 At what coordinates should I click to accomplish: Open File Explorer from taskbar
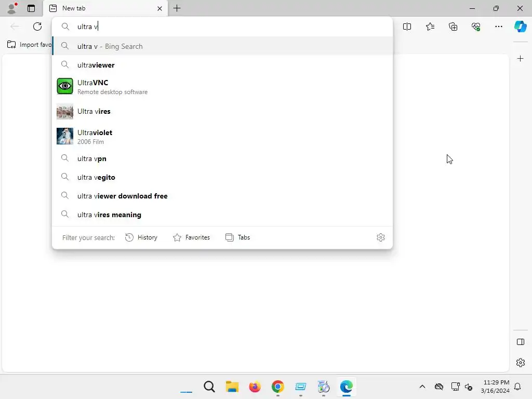(x=232, y=387)
